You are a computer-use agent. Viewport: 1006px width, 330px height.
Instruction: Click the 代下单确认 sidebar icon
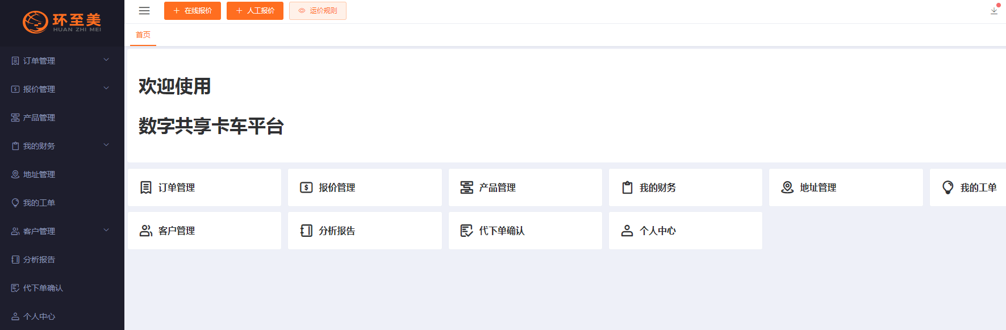tap(14, 287)
